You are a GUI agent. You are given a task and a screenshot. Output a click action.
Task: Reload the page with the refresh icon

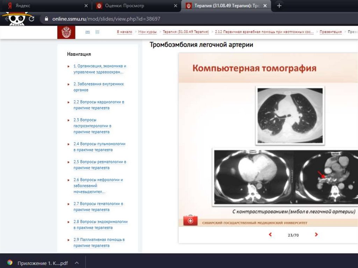tap(31, 19)
